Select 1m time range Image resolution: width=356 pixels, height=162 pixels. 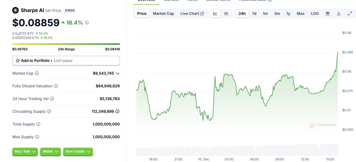pos(265,14)
